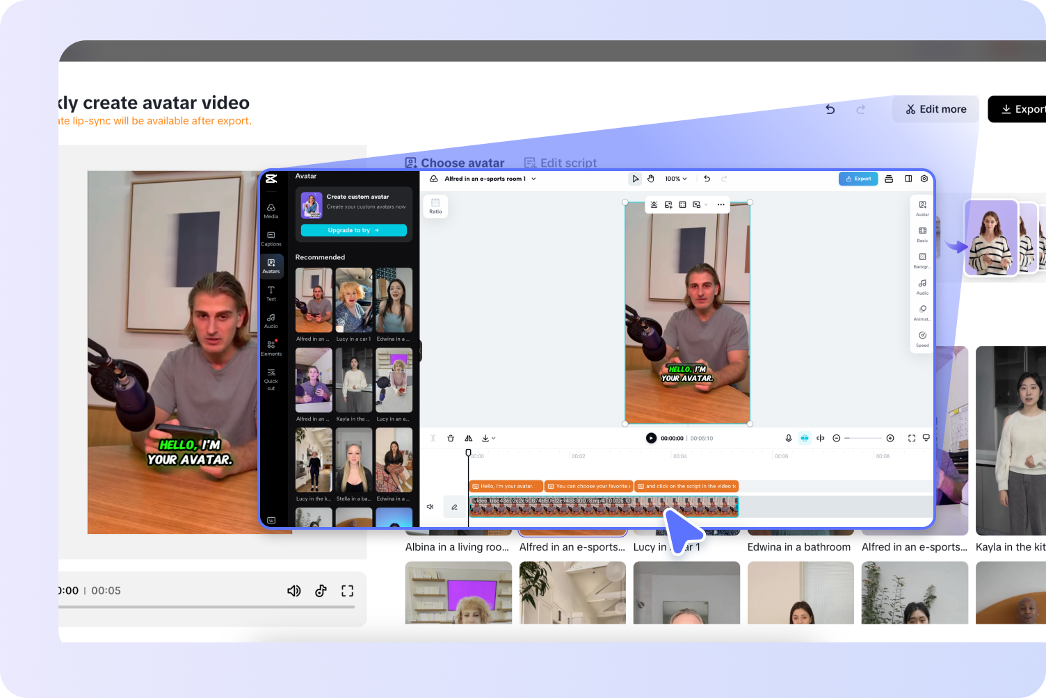Image resolution: width=1046 pixels, height=698 pixels.
Task: Adjust the timeline zoom slider
Action: click(x=862, y=438)
